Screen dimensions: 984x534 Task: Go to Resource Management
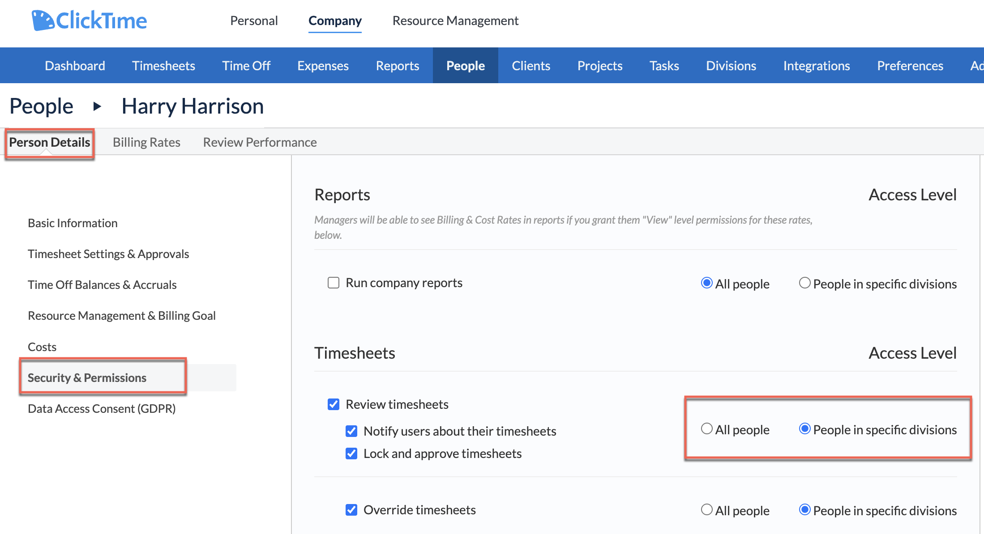[455, 21]
